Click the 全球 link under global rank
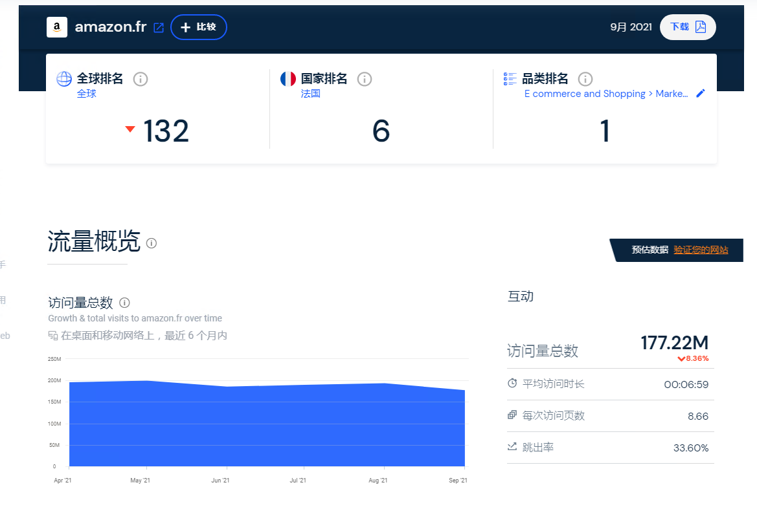 pyautogui.click(x=87, y=94)
